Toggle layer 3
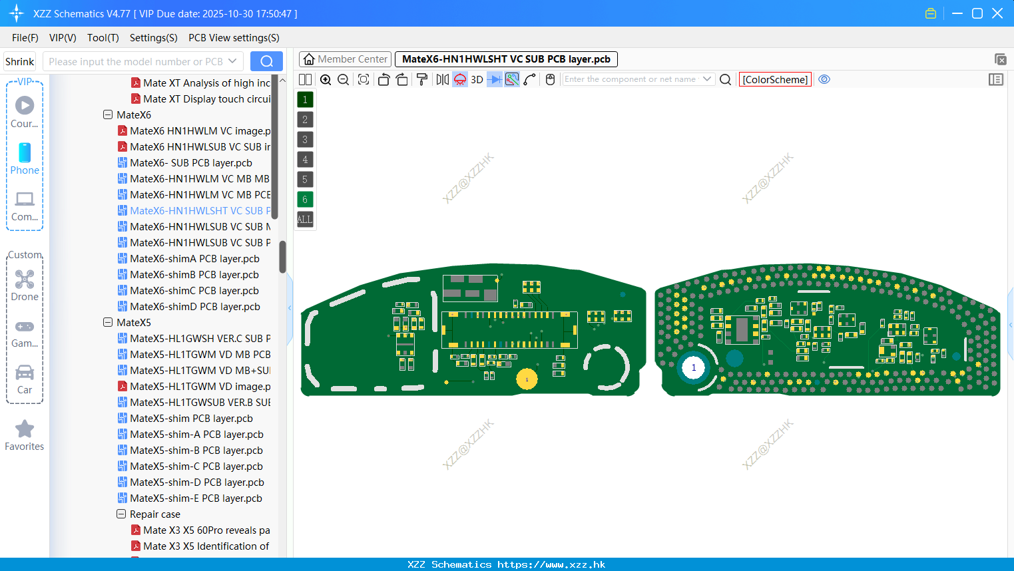Viewport: 1014px width, 571px height. 305,139
